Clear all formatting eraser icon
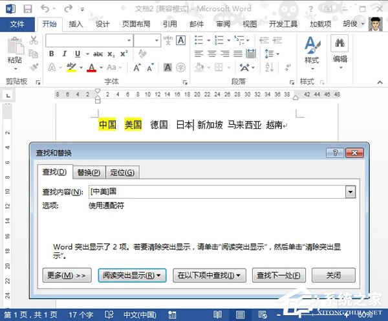The image size is (388, 321). 142,54
